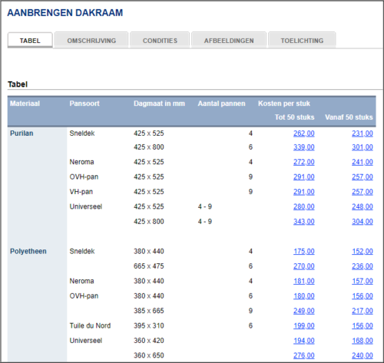Open the 241,00 price link
Screen dimensions: 384x363
(362, 162)
